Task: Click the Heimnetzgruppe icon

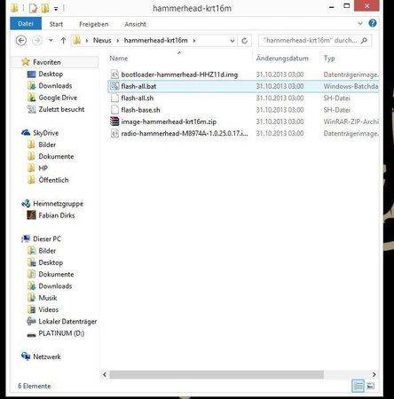Action: 26,203
